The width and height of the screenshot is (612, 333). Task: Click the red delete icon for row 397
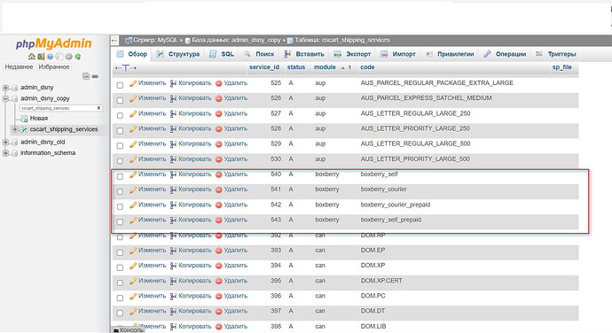(218, 311)
